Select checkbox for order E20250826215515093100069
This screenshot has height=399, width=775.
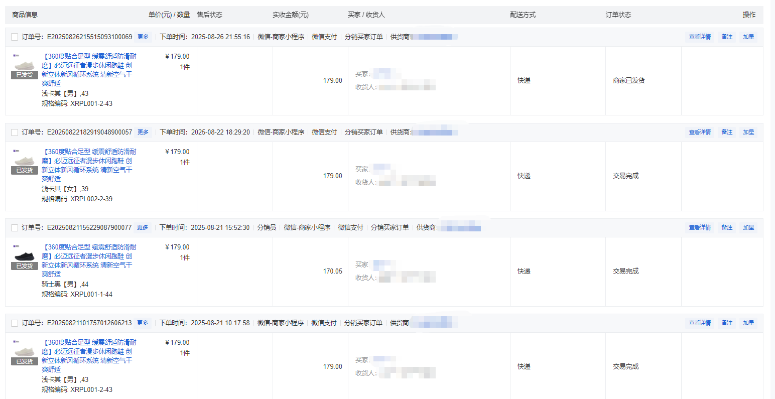15,37
